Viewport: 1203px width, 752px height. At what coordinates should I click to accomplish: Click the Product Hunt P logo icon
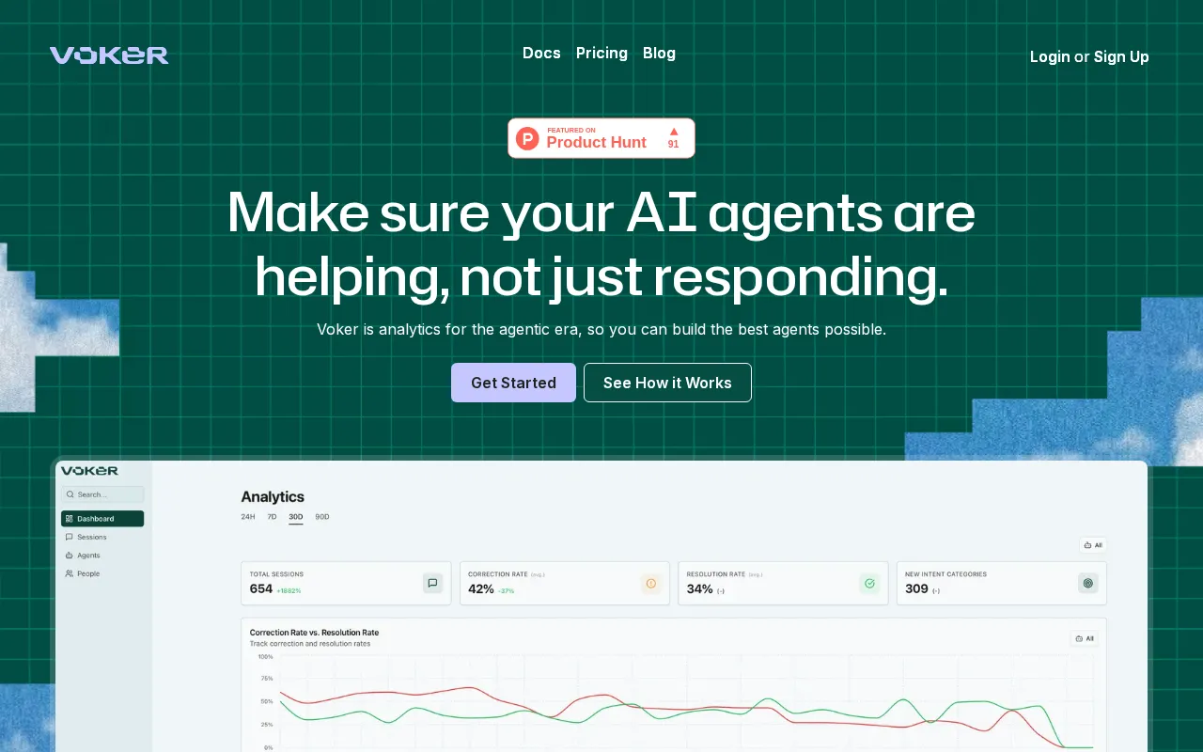528,139
